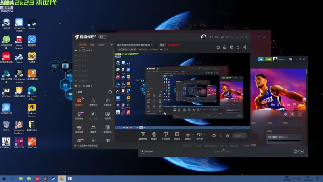Open the 房管助手 tool
Image resolution: width=323 pixels, height=182 pixels.
coord(93,102)
